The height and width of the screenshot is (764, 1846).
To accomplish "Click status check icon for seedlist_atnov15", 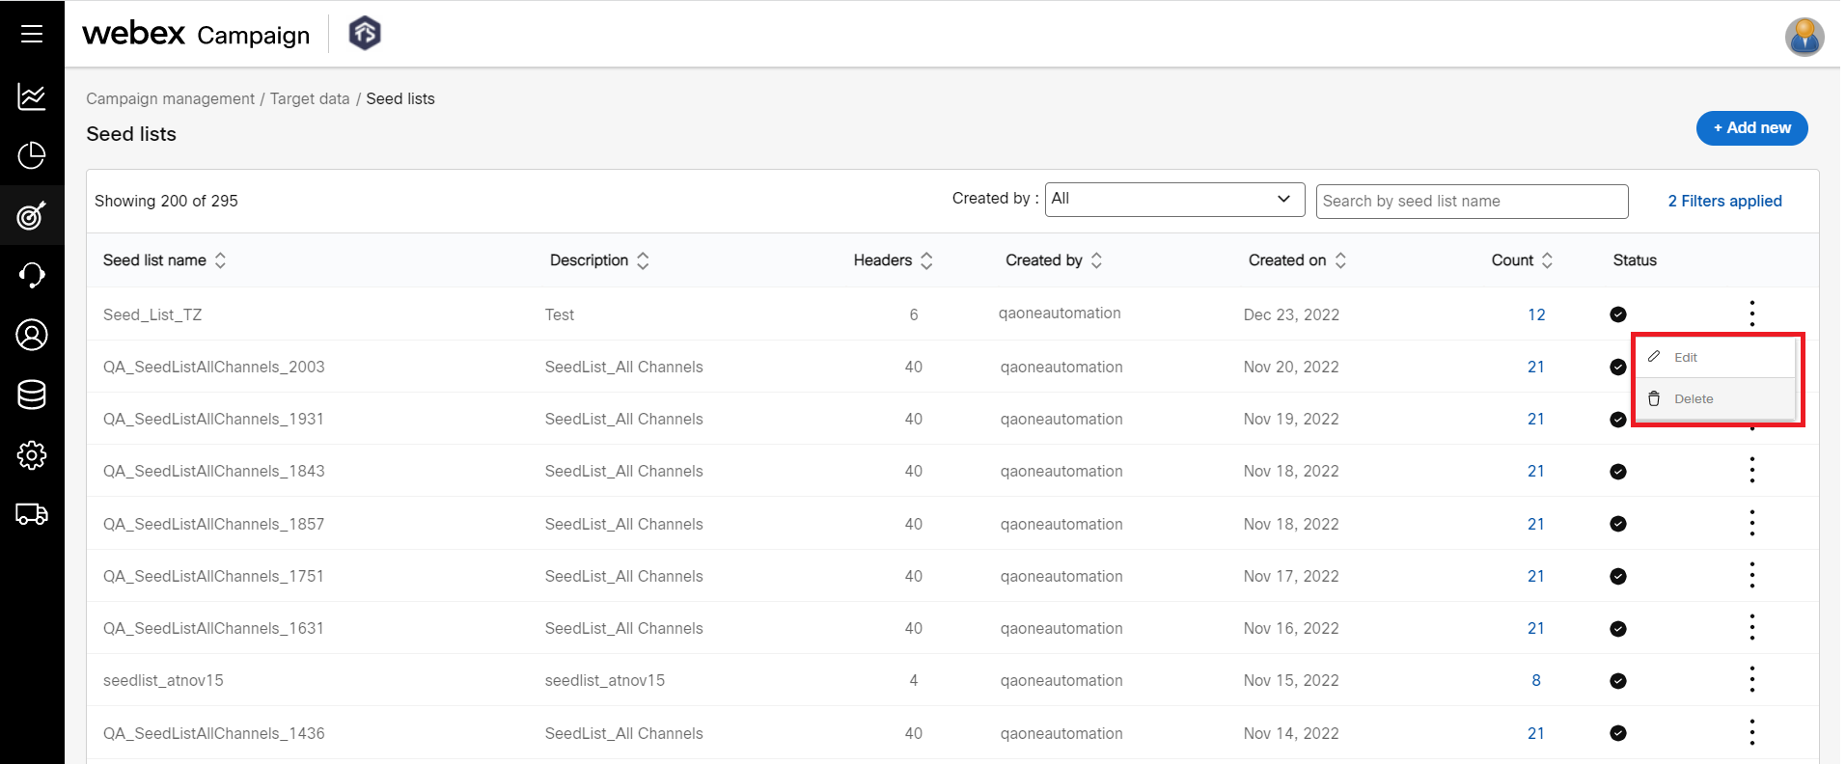I will click(x=1618, y=681).
